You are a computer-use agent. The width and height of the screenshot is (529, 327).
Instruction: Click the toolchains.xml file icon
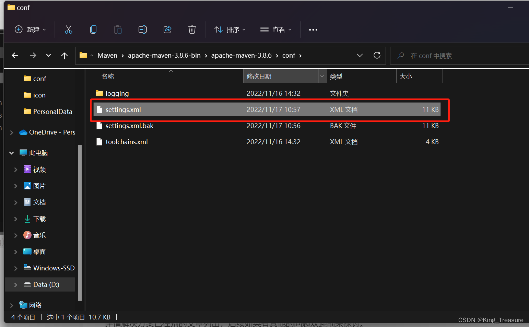tap(99, 142)
